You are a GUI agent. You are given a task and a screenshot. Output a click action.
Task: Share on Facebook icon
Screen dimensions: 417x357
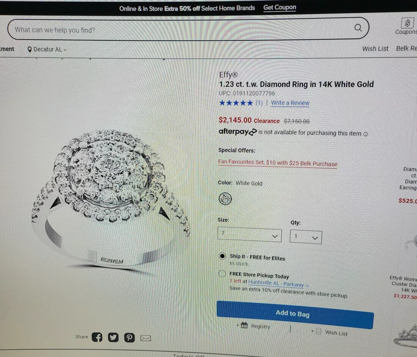click(97, 337)
